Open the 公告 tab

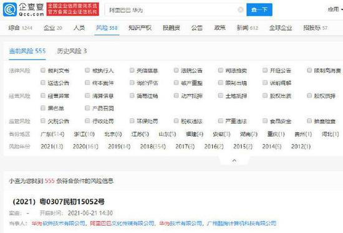point(197,28)
